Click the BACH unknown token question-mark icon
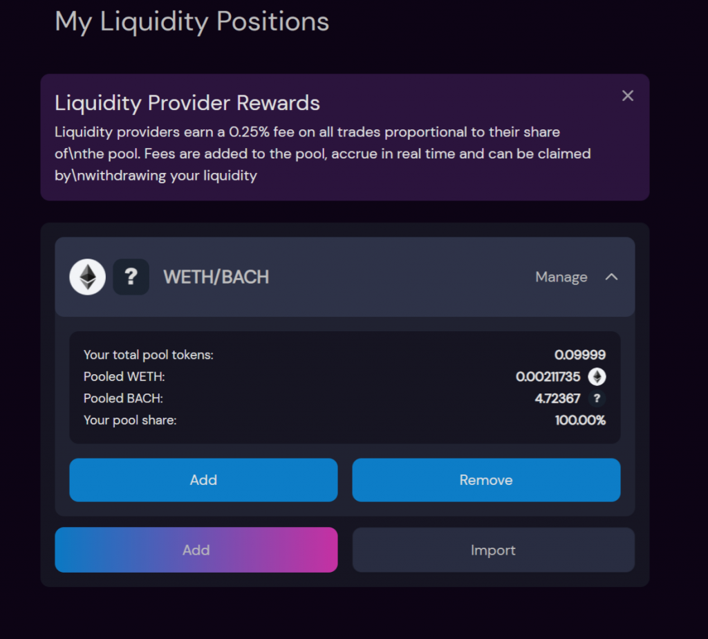 point(131,277)
